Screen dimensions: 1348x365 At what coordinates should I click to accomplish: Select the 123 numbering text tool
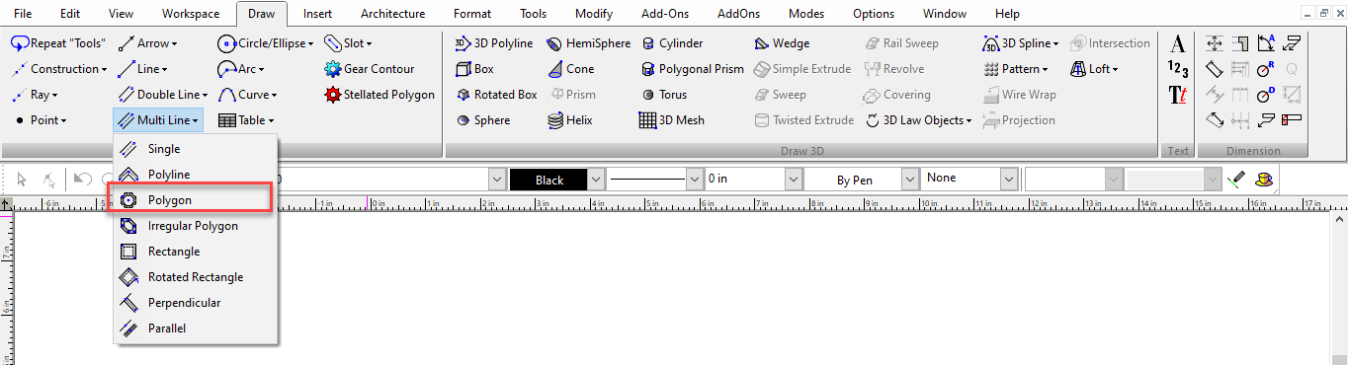coord(1177,69)
